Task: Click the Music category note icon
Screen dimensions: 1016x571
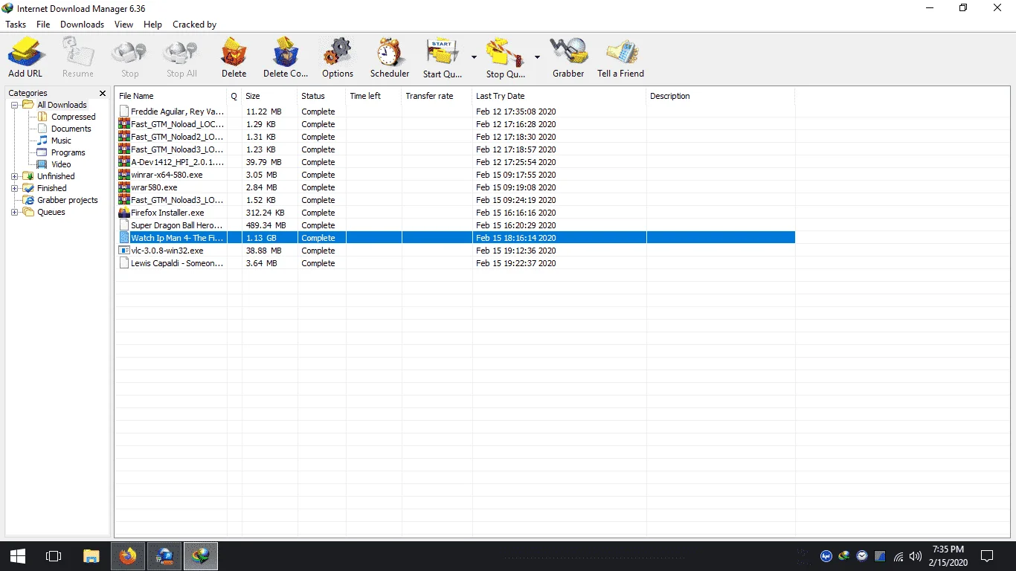Action: point(42,141)
